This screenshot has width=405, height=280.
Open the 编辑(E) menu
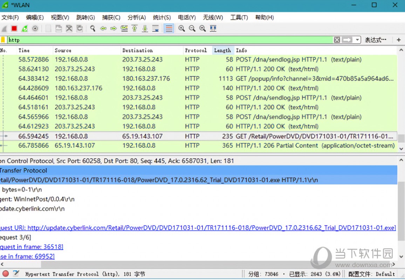coord(35,17)
